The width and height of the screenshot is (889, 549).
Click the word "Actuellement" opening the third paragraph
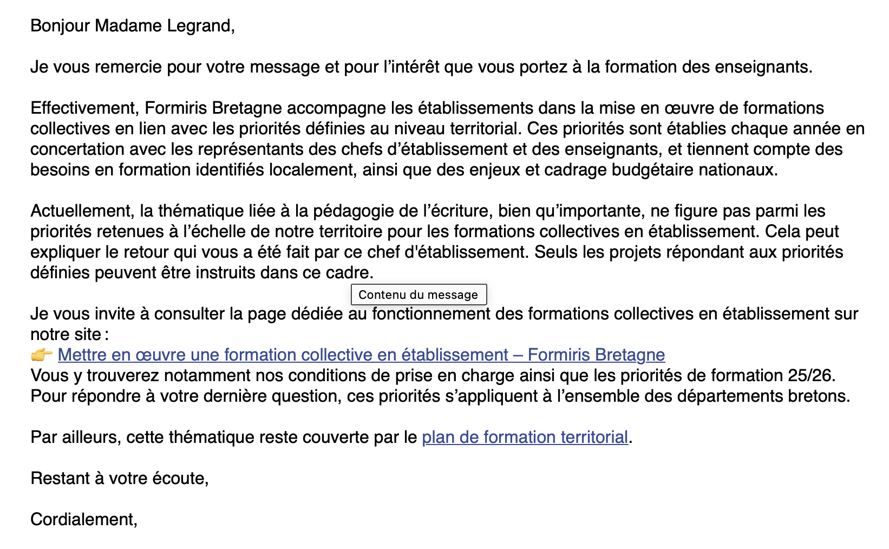(x=81, y=211)
